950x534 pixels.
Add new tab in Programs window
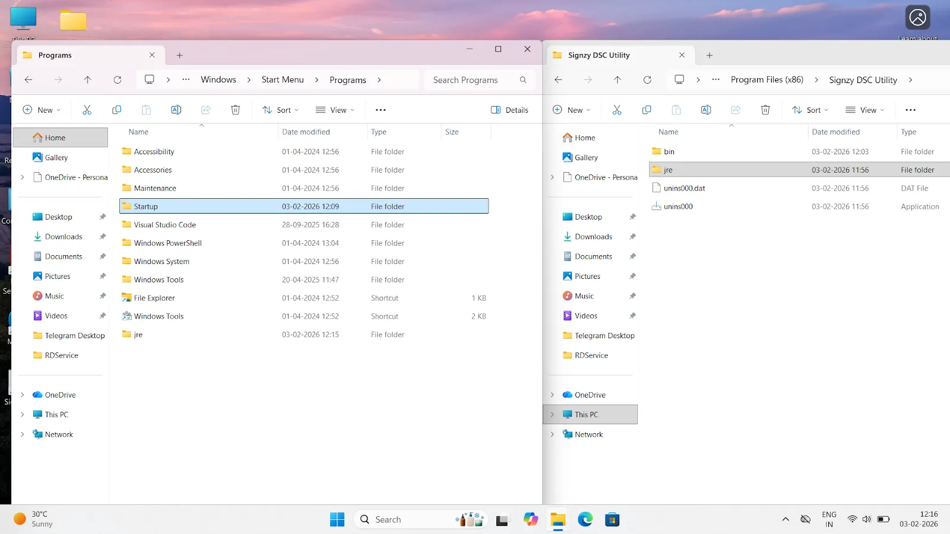pos(179,55)
